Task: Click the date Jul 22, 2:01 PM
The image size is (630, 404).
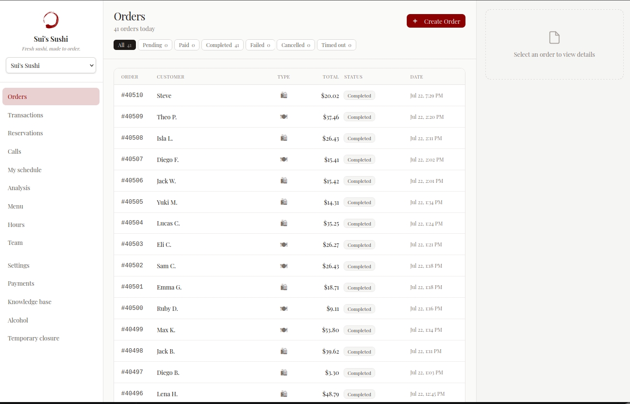Action: (427, 181)
